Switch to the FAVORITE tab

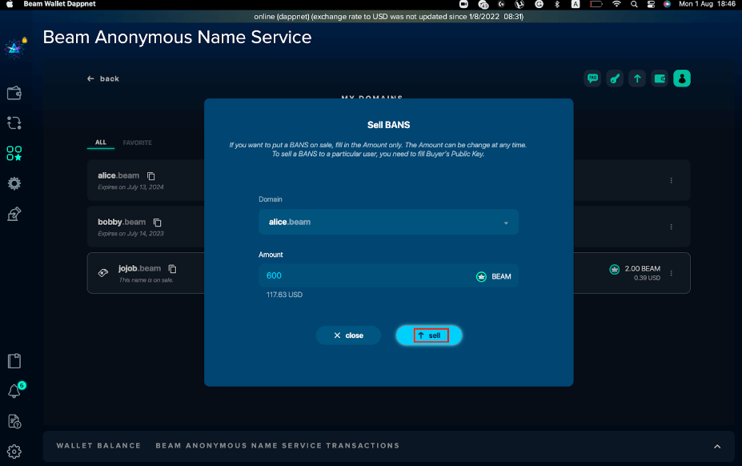pos(137,143)
